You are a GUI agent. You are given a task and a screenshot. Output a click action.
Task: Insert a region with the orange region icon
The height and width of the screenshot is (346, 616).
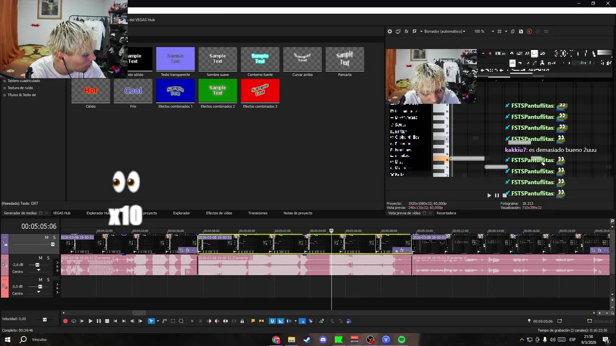click(261, 321)
